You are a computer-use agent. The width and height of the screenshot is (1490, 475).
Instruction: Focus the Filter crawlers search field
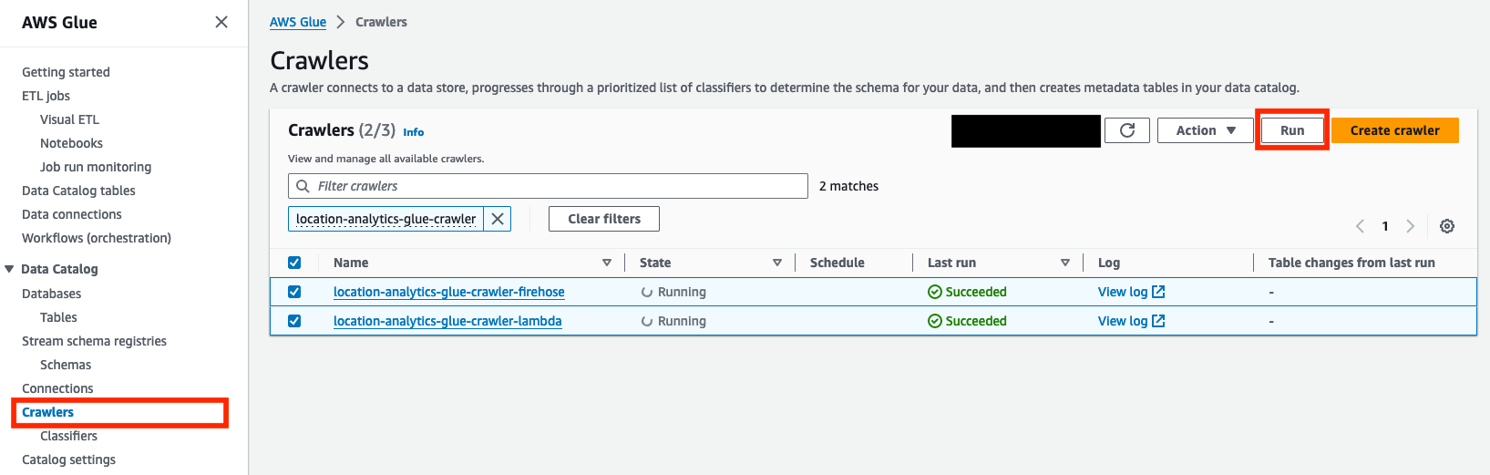pyautogui.click(x=548, y=186)
